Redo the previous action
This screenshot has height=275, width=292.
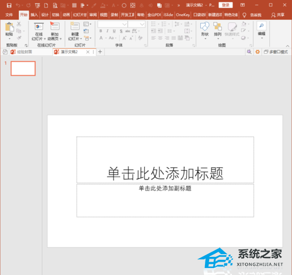pos(29,5)
